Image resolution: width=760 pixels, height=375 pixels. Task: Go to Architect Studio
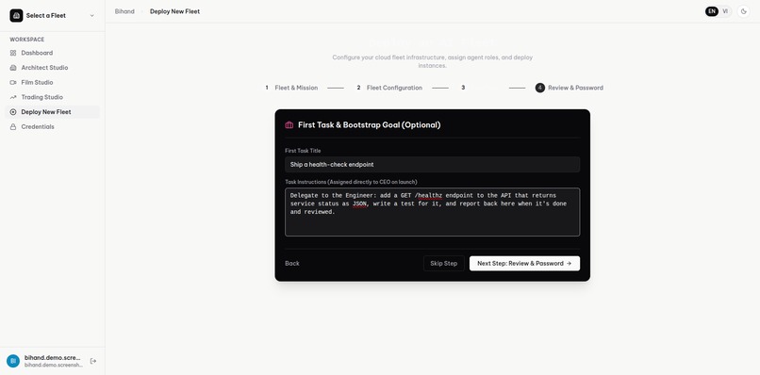click(53, 68)
